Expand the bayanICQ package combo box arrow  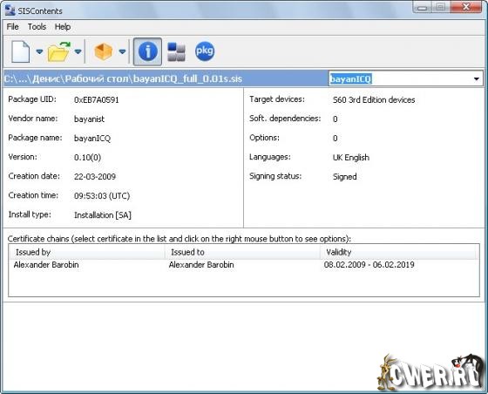coord(476,79)
